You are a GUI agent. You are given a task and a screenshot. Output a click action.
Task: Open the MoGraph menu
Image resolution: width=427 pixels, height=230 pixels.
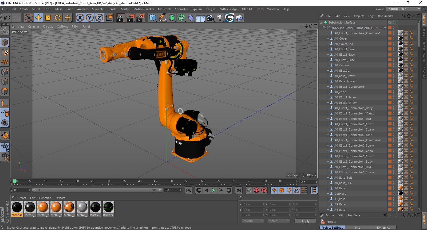pos(164,9)
